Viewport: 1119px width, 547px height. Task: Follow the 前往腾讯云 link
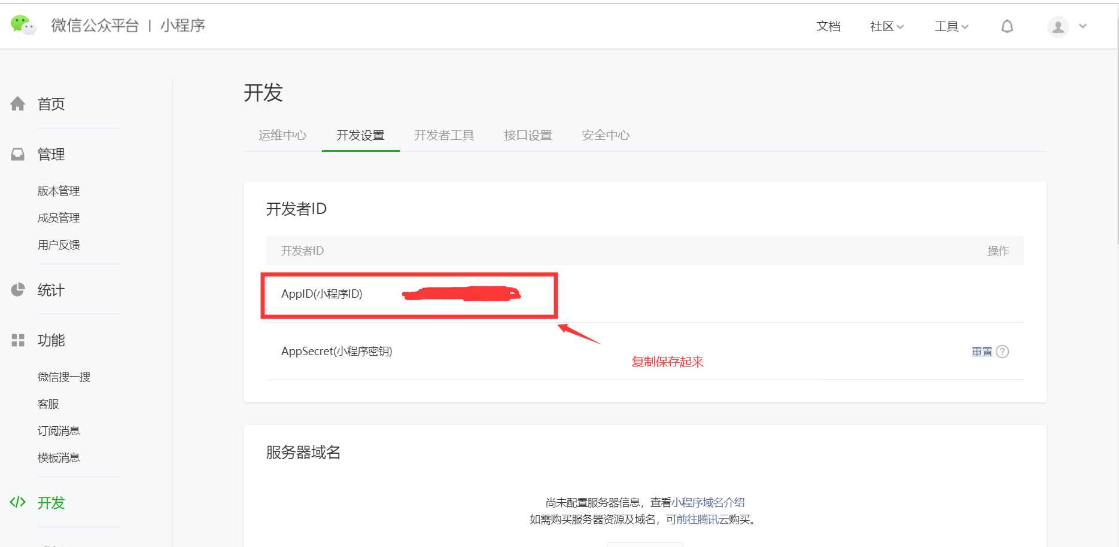702,519
